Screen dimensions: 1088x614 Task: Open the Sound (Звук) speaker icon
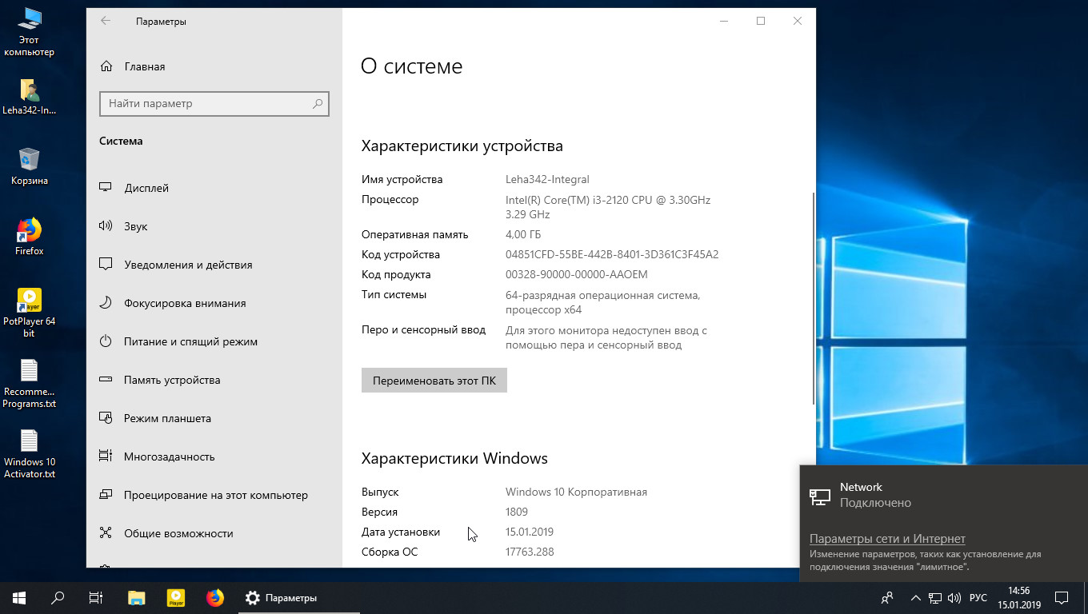coord(105,226)
